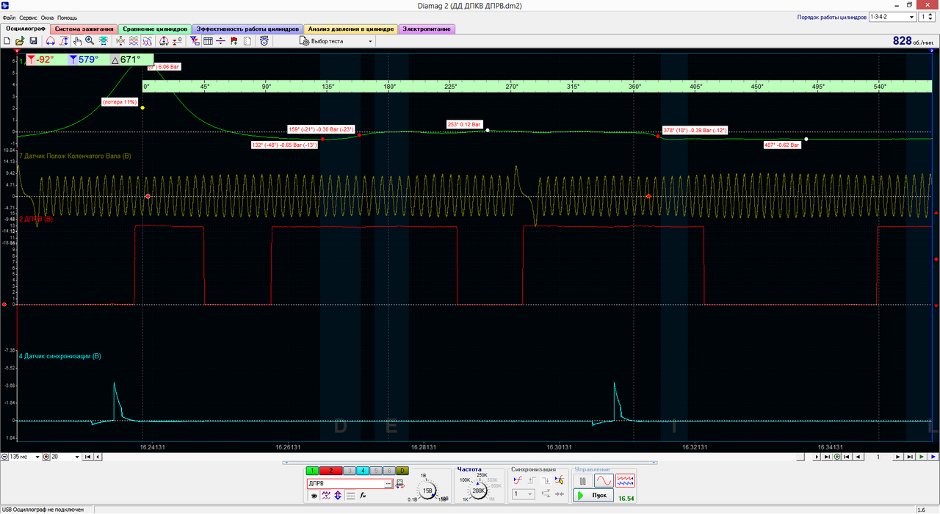Click the green play arrow in navigation bar
This screenshot has height=514, width=940.
(x=922, y=456)
